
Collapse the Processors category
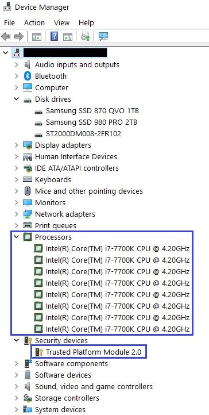coord(17,237)
